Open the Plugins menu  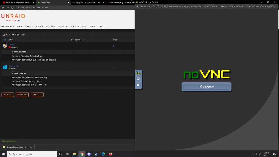click(x=64, y=26)
